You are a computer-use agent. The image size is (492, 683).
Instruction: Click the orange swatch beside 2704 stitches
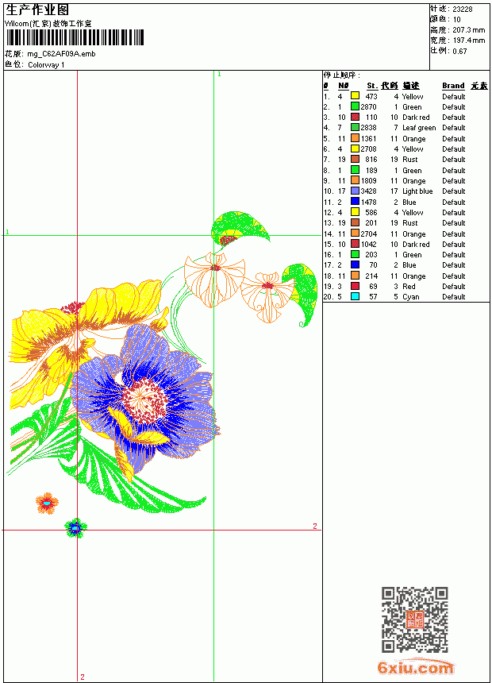coord(355,233)
